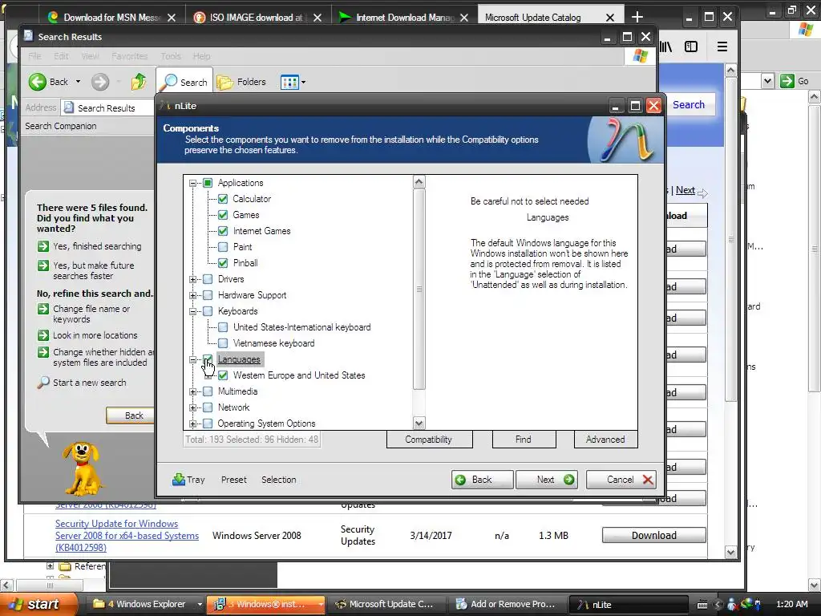Open nLite taskbar button

pos(628,604)
